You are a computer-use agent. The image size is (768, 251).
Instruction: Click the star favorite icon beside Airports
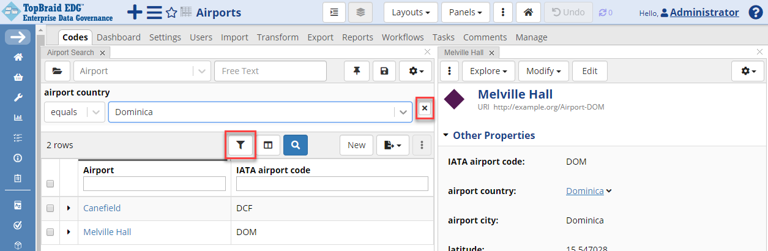(171, 13)
